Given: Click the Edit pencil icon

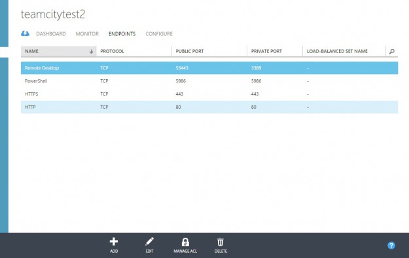Looking at the screenshot, I should (x=149, y=242).
